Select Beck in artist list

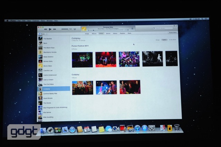[x=54, y=43]
